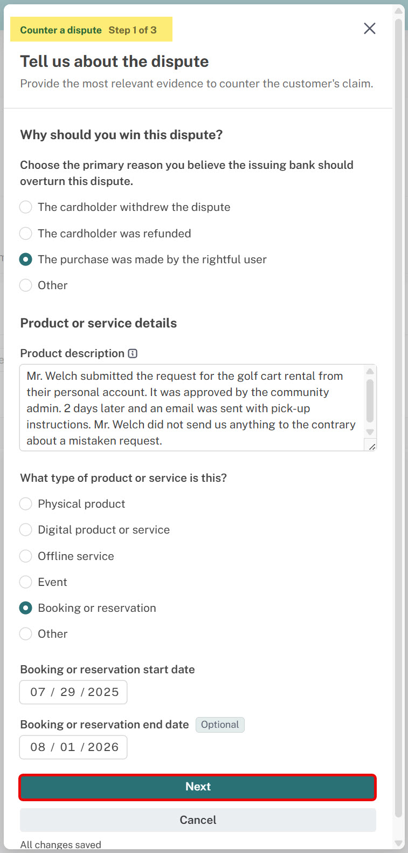Click the description scrollbar down arrow
Screen dimensions: 408x853
370,432
